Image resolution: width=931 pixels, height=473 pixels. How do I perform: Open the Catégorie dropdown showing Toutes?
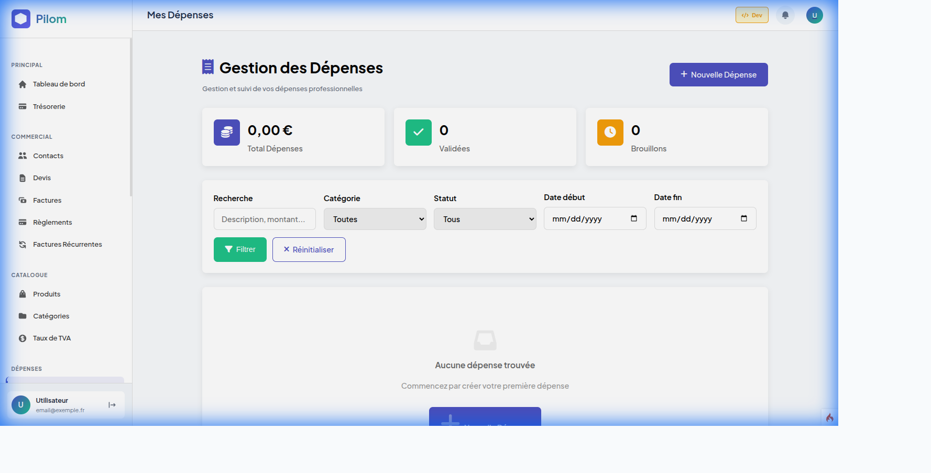pyautogui.click(x=375, y=219)
